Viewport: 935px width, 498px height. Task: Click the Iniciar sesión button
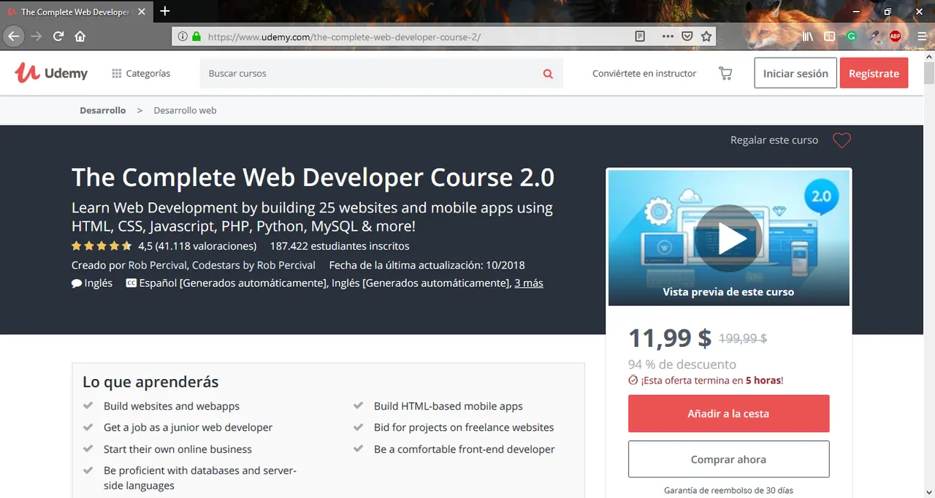[795, 73]
